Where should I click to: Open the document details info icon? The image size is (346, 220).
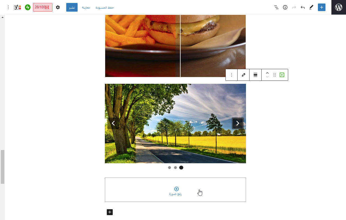pos(285,7)
